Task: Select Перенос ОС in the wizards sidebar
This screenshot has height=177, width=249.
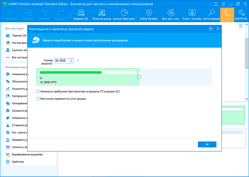Action: click(x=16, y=36)
